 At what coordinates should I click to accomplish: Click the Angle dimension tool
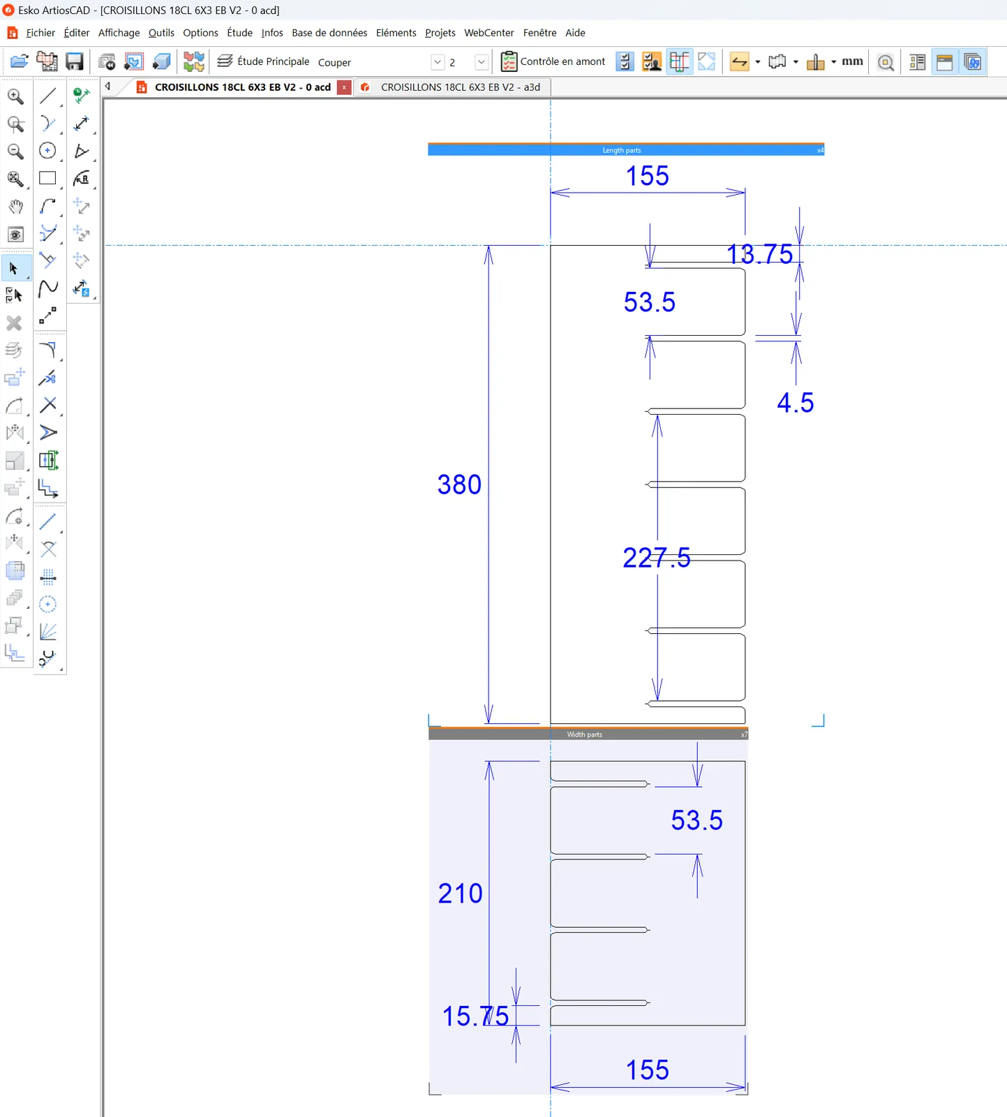pyautogui.click(x=82, y=151)
